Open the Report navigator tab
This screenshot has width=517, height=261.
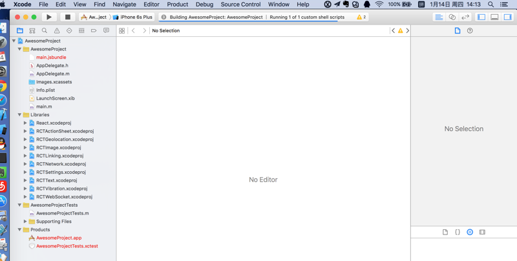tap(106, 30)
